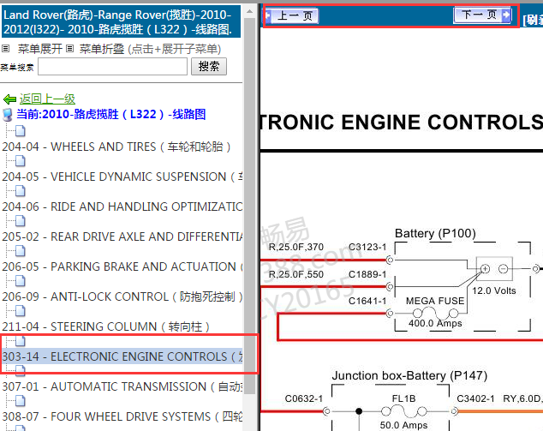Select current node 当前:2010-路虎揽胜（L322）-线路图
Viewport: 543px width, 431px height.
[111, 114]
